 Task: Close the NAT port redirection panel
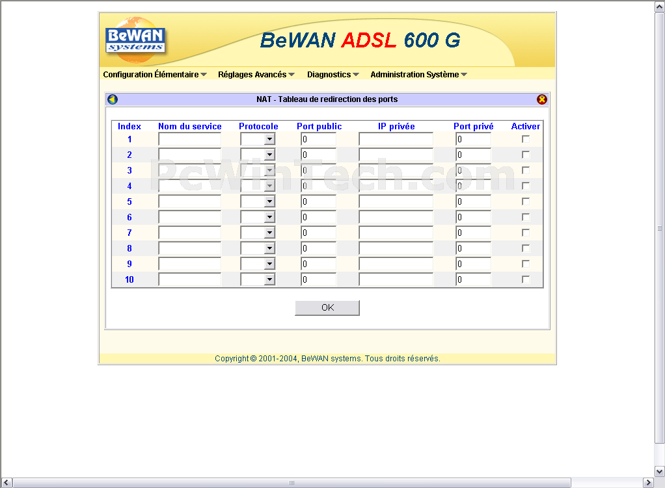(541, 99)
